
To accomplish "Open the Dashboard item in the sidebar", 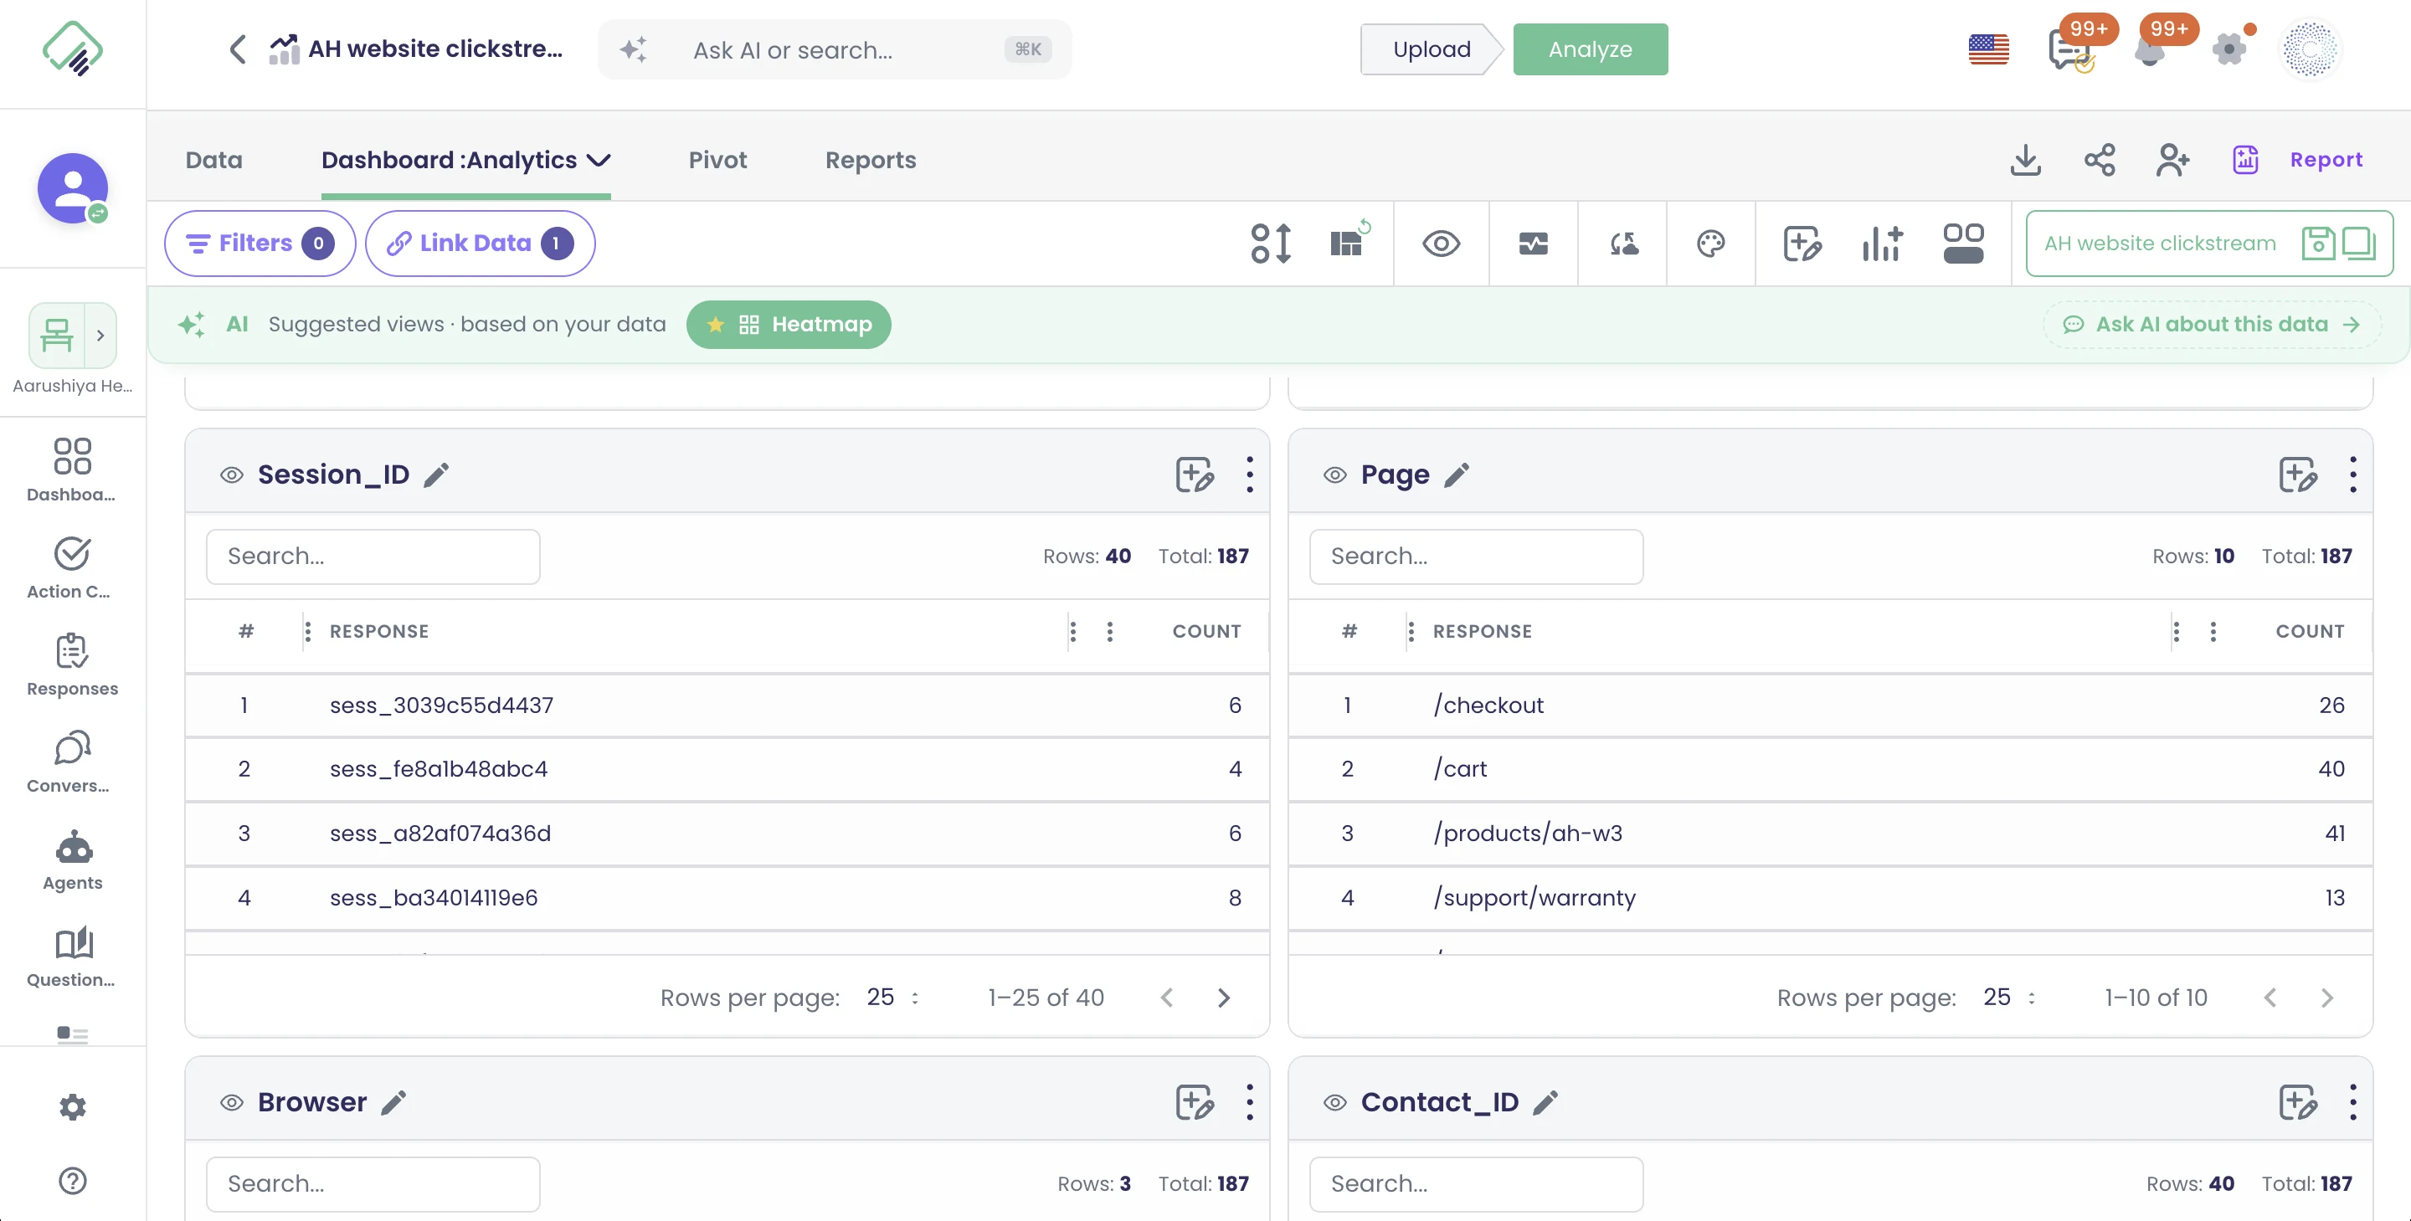I will click(73, 471).
